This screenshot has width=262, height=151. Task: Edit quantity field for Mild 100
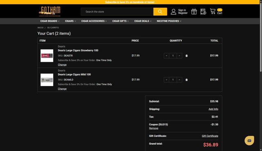pyautogui.click(x=173, y=80)
